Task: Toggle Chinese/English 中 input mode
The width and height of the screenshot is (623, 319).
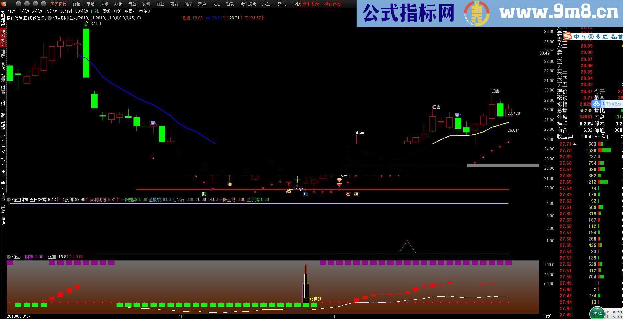Action: (576, 37)
